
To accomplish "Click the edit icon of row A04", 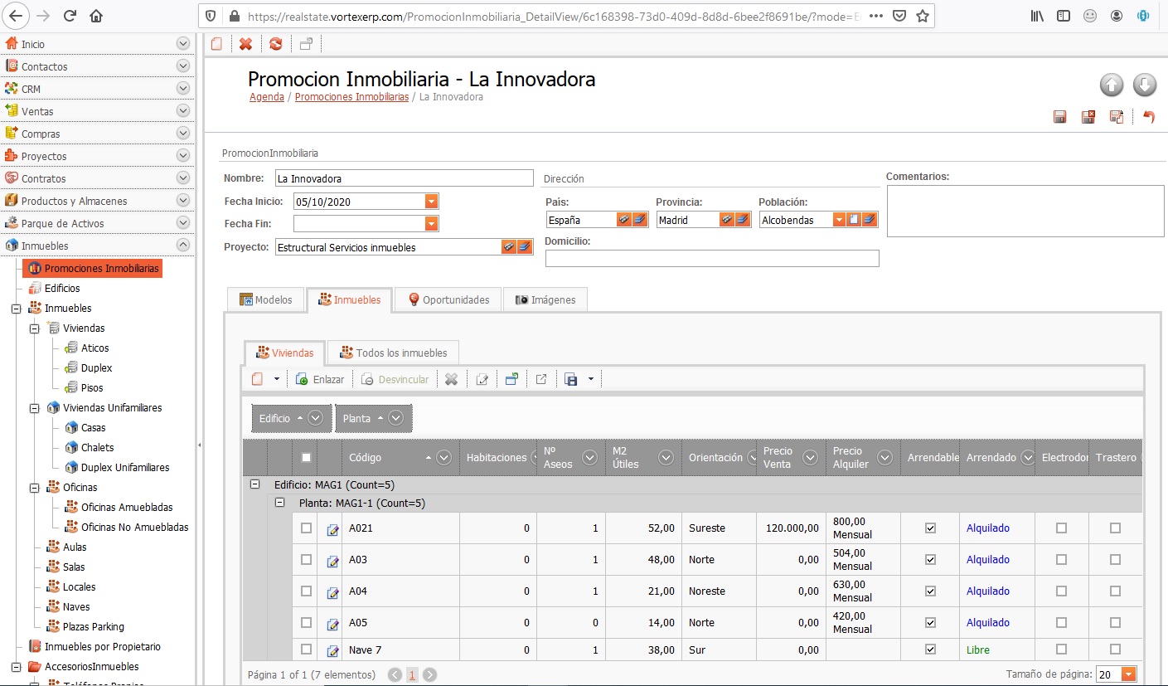I will [x=332, y=592].
